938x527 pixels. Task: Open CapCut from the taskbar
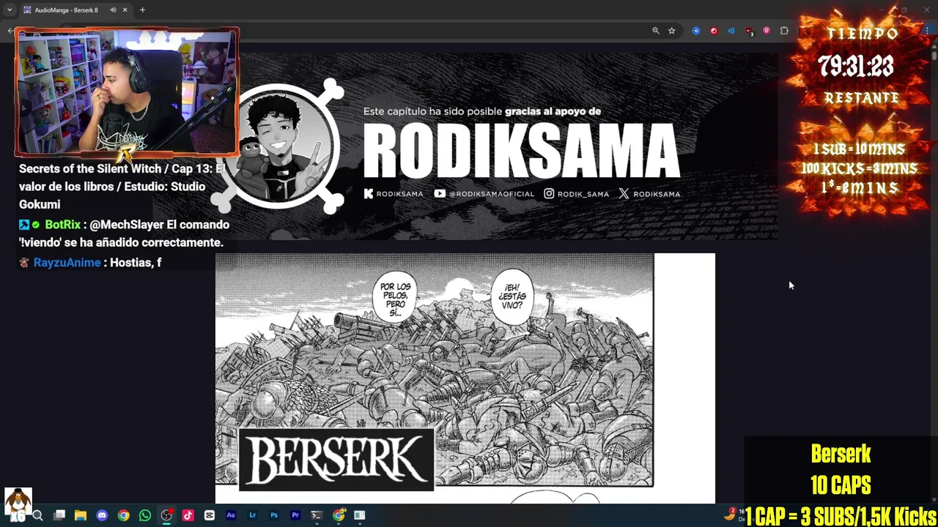pyautogui.click(x=210, y=515)
